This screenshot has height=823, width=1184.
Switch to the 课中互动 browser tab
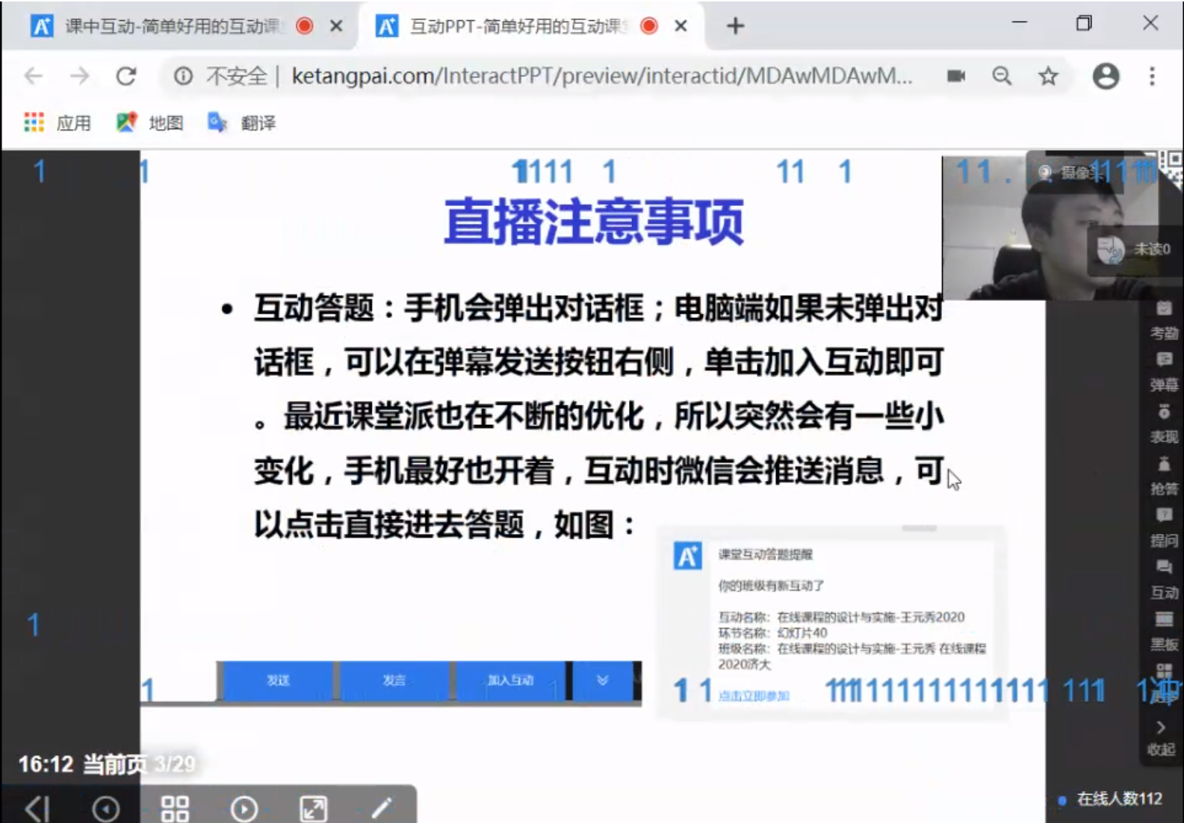[172, 26]
